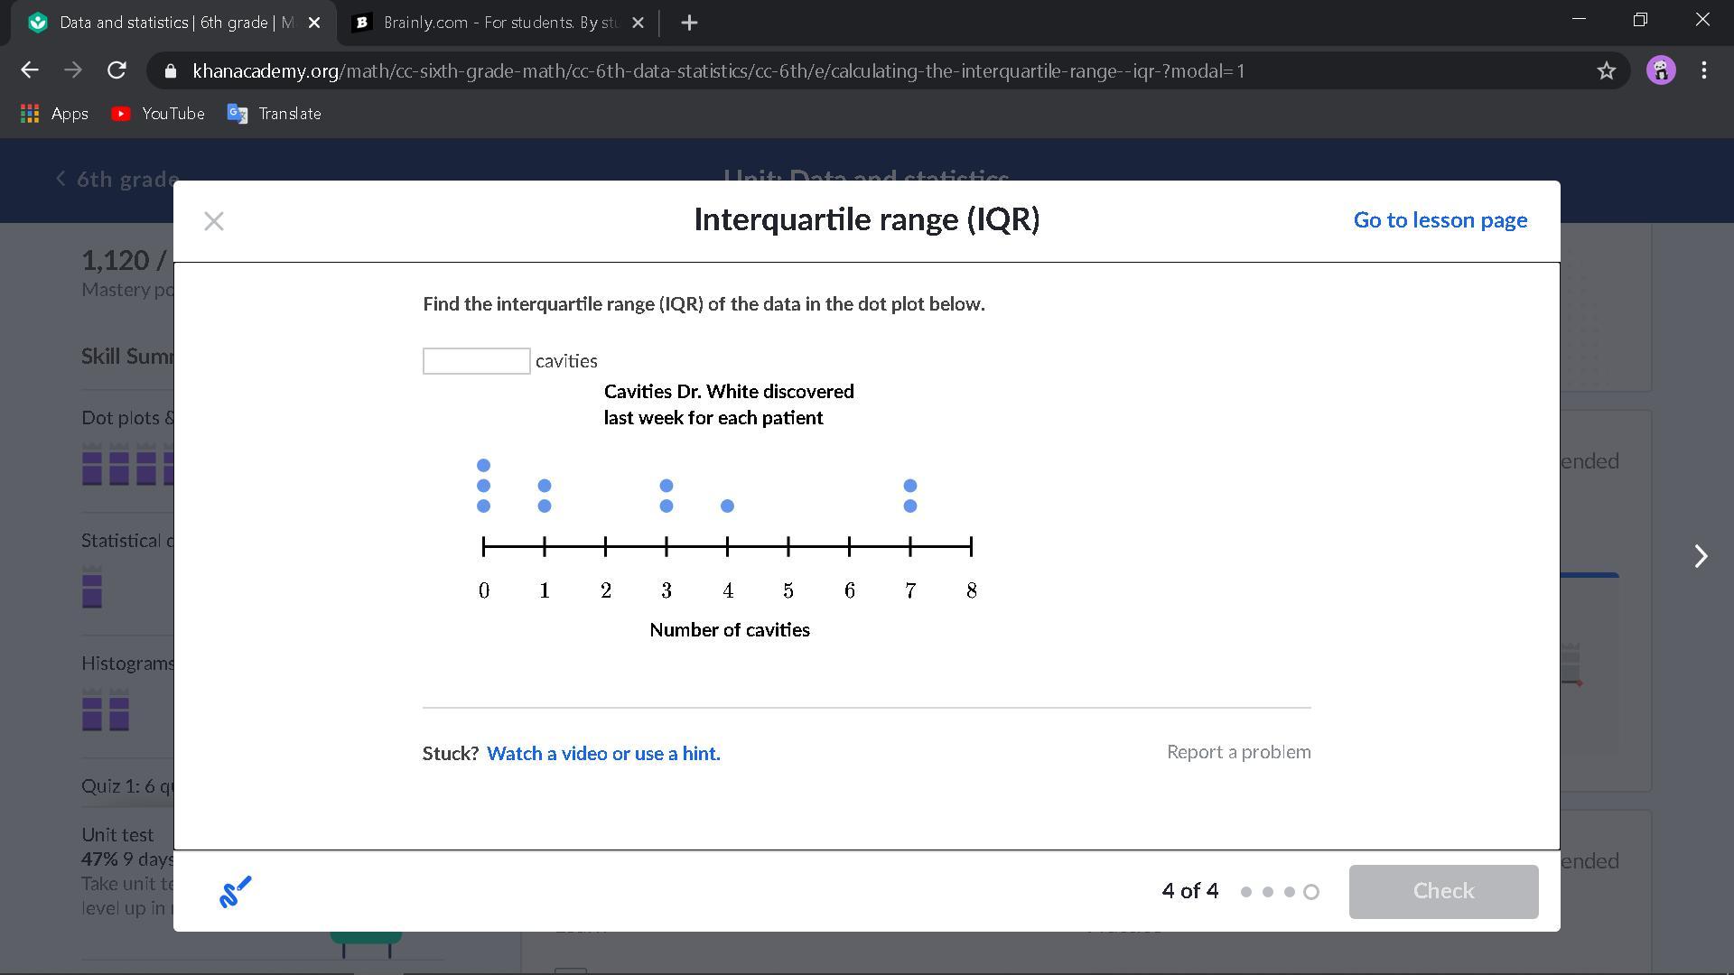Focus the cavities answer input box
This screenshot has height=975, width=1734.
coord(476,361)
